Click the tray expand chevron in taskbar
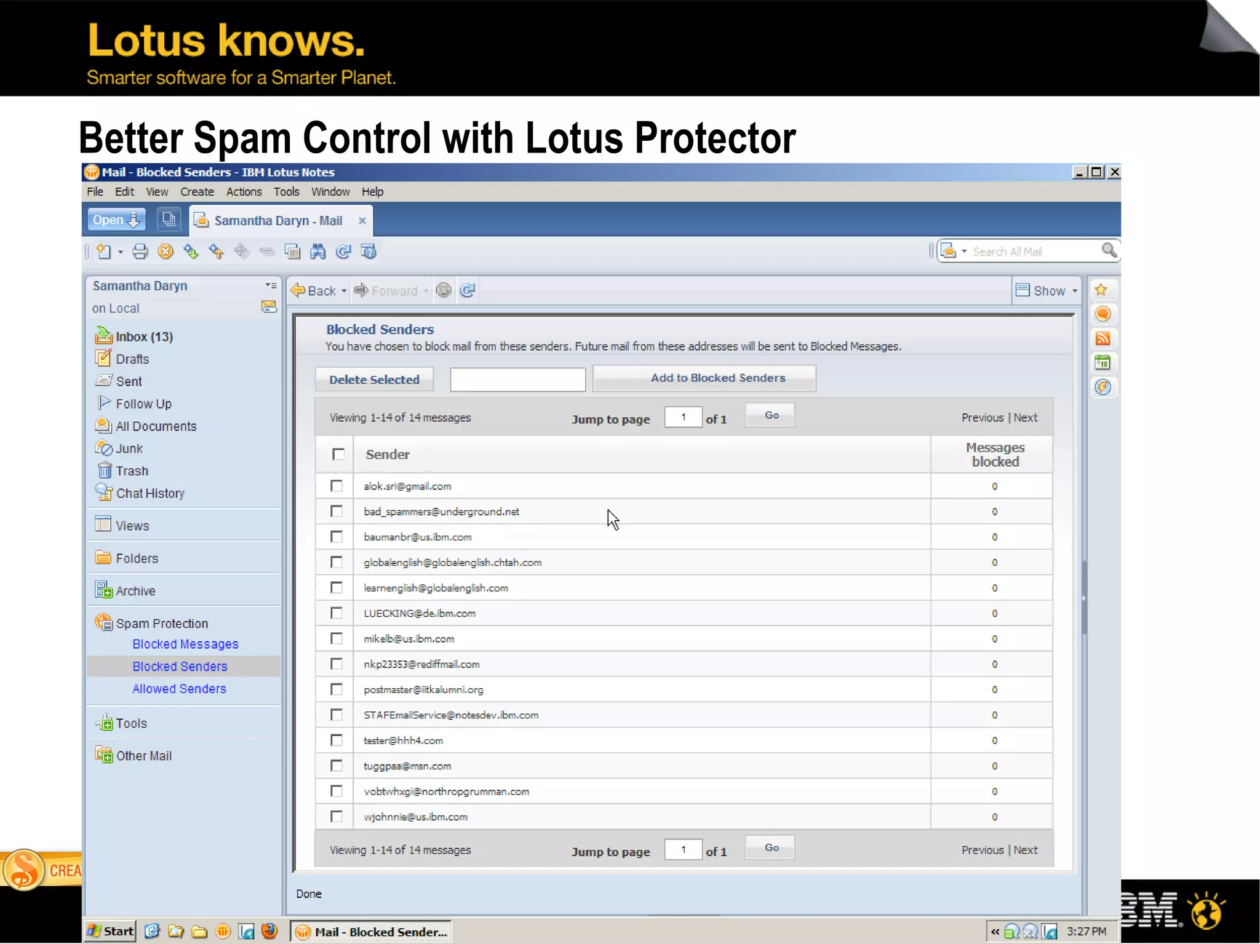Viewport: 1260px width, 944px height. [994, 932]
